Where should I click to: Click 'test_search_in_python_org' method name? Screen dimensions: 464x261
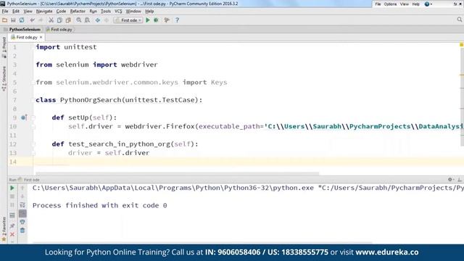[x=119, y=144]
